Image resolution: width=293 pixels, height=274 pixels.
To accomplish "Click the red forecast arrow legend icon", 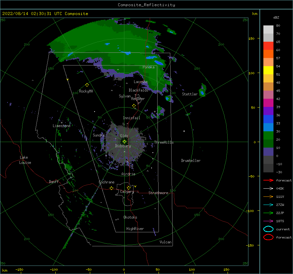I will pyautogui.click(x=268, y=180).
